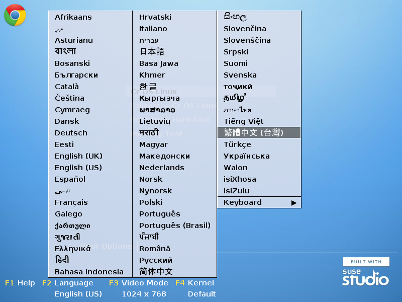Choose Español in the language menu
The width and height of the screenshot is (402, 302).
(x=70, y=179)
